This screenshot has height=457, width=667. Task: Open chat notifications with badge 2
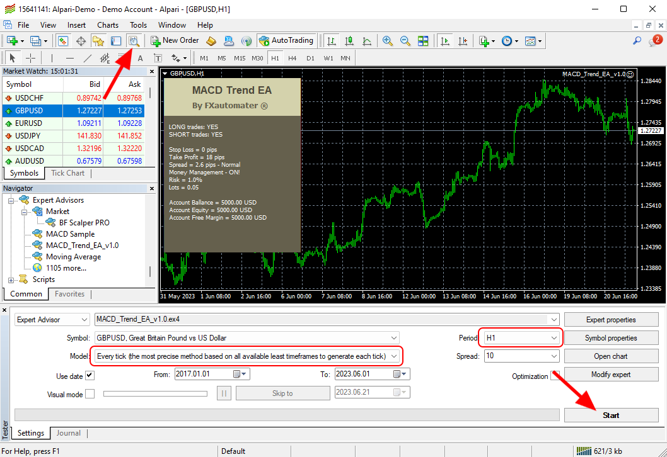coord(655,41)
